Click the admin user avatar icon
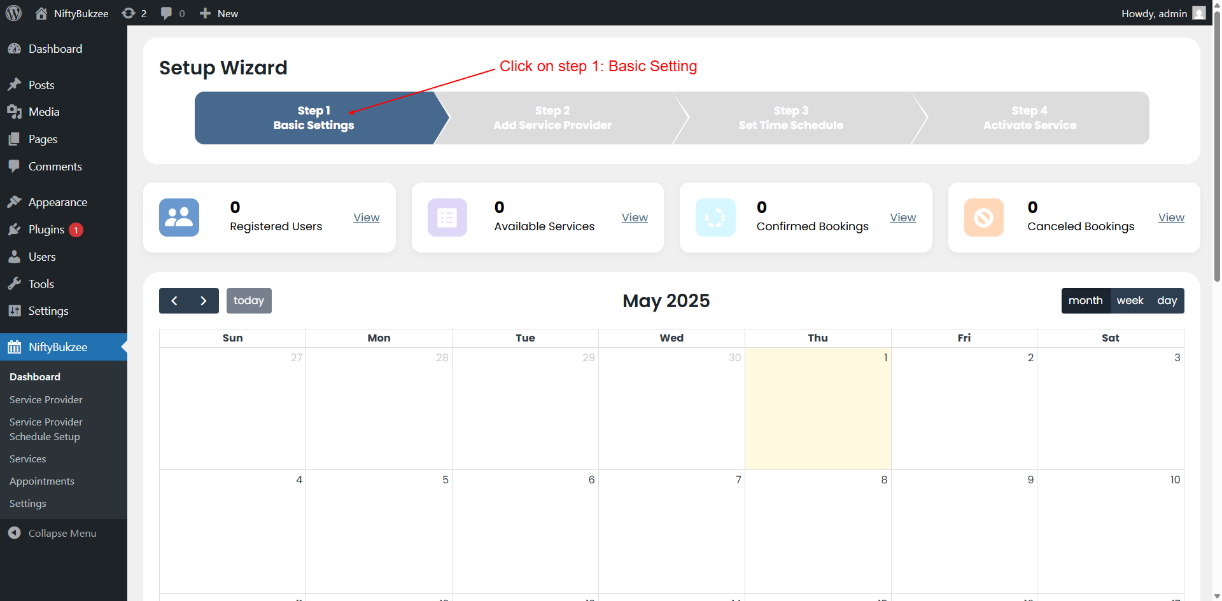 [x=1198, y=13]
